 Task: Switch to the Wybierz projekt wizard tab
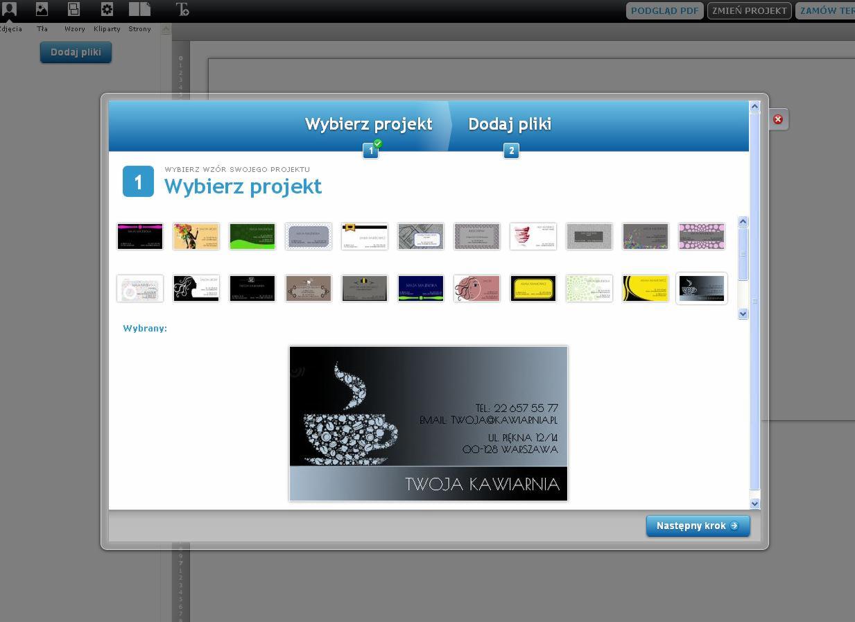point(368,123)
